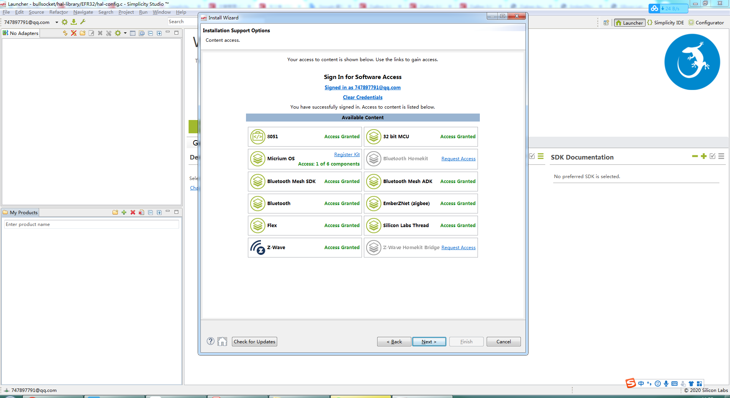Click the 32 bit MCU stack icon
This screenshot has height=398, width=730.
click(x=374, y=137)
